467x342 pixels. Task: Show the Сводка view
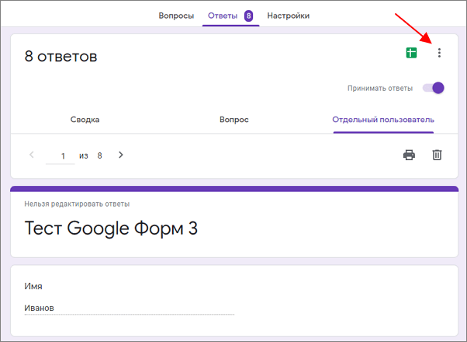[85, 120]
